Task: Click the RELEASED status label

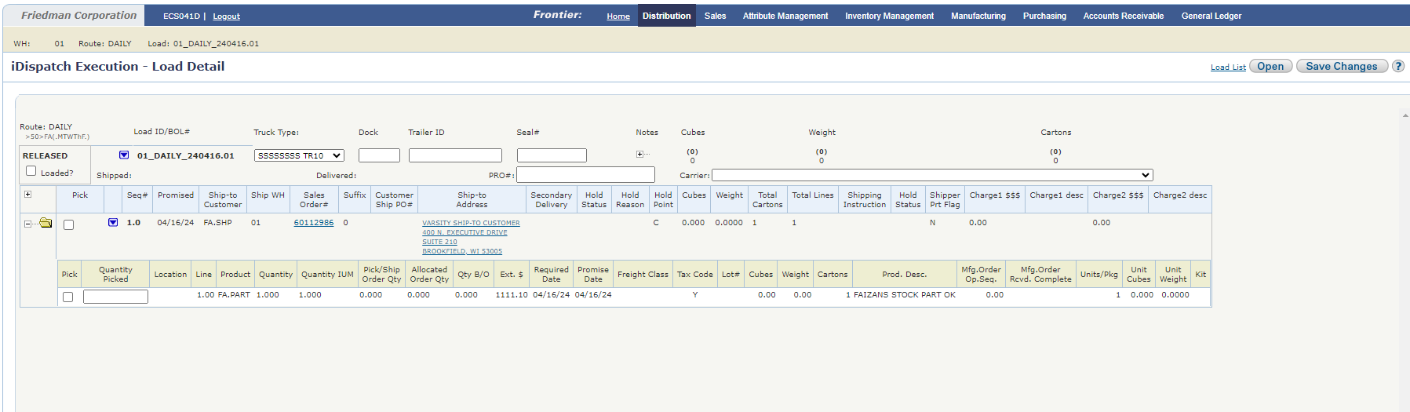Action: tap(45, 156)
